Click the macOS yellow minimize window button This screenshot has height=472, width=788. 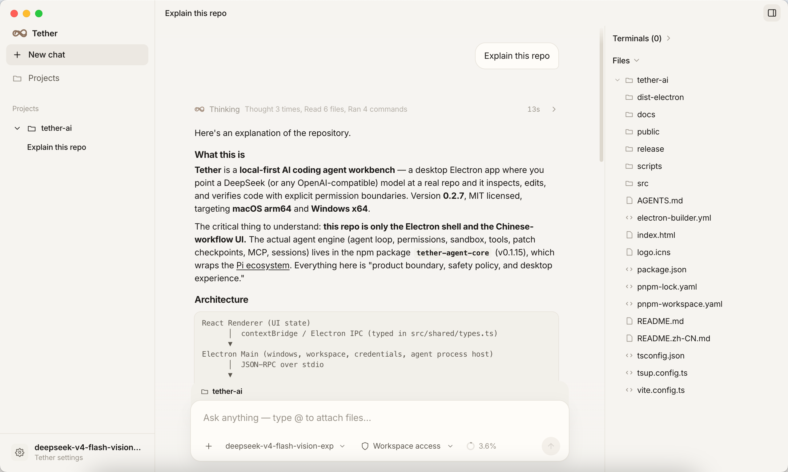click(26, 13)
